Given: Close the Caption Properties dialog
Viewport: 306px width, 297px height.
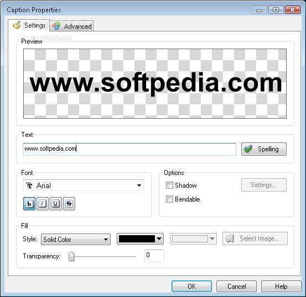Looking at the screenshot, I should tap(292, 10).
